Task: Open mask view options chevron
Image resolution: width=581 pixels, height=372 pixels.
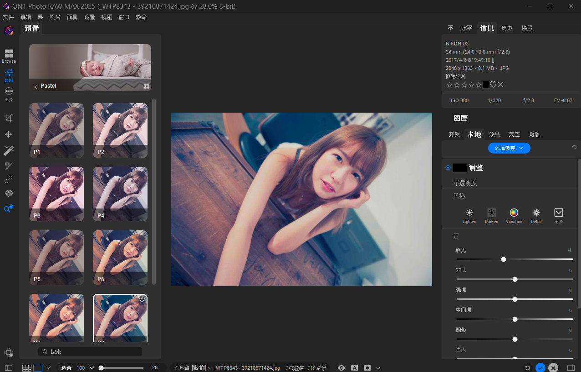Action: [x=378, y=368]
